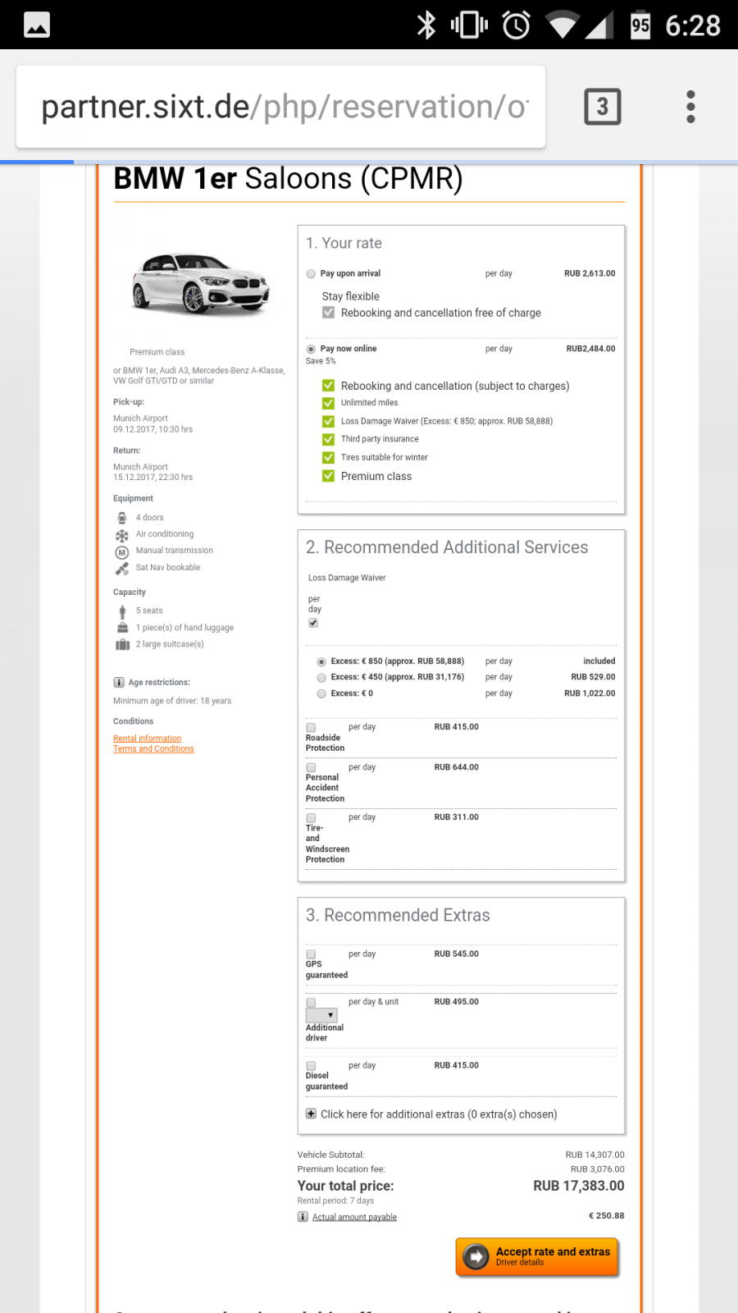Click the 4 doors equipment icon
This screenshot has height=1313, width=738.
click(x=122, y=518)
